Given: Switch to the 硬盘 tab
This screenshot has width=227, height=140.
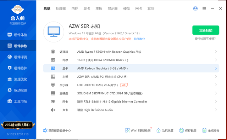Looking at the screenshot, I should click(127, 8).
